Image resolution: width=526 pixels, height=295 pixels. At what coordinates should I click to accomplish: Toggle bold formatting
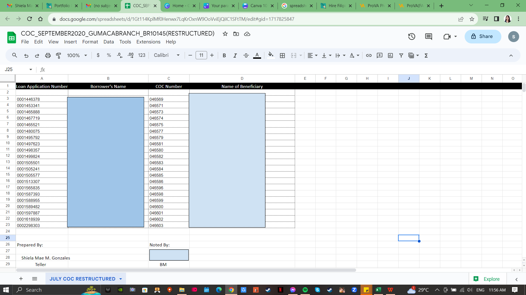pos(224,55)
